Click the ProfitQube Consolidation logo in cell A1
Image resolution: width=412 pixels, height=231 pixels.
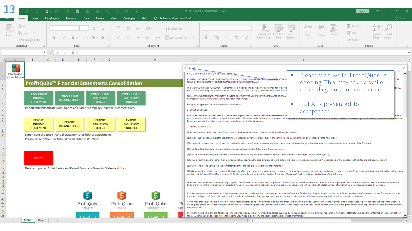tap(15, 71)
